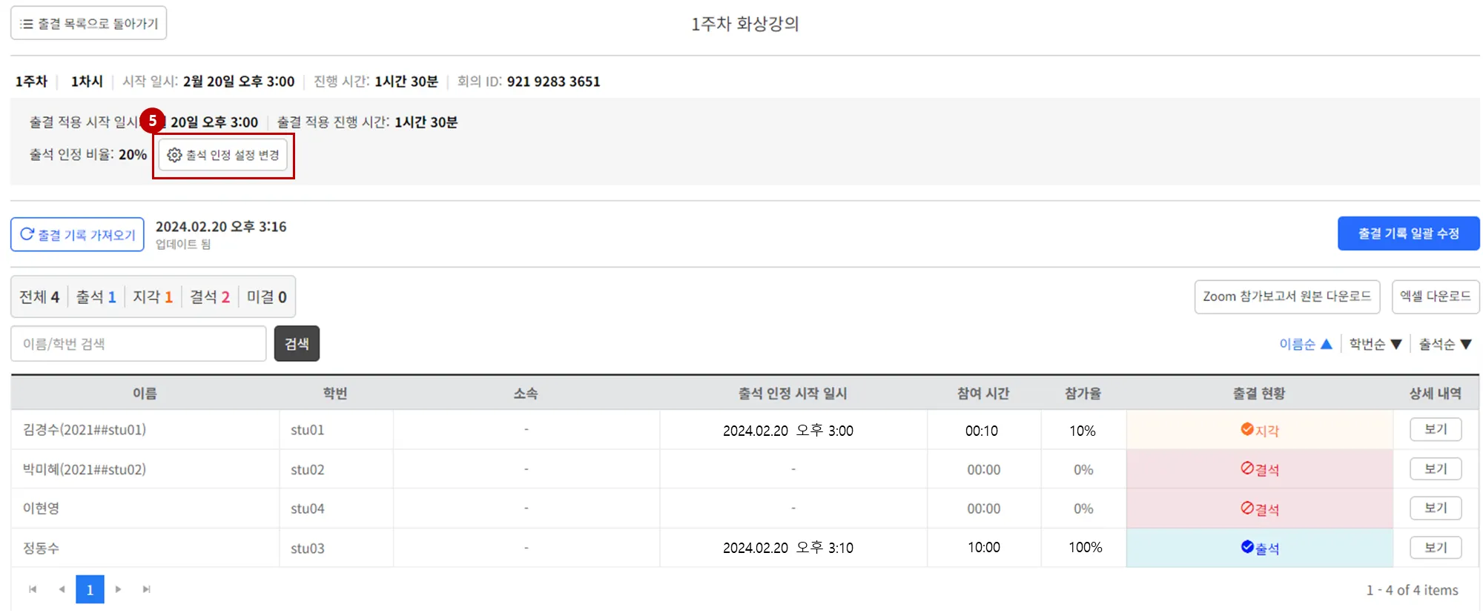Go to the first page arrow

33,589
